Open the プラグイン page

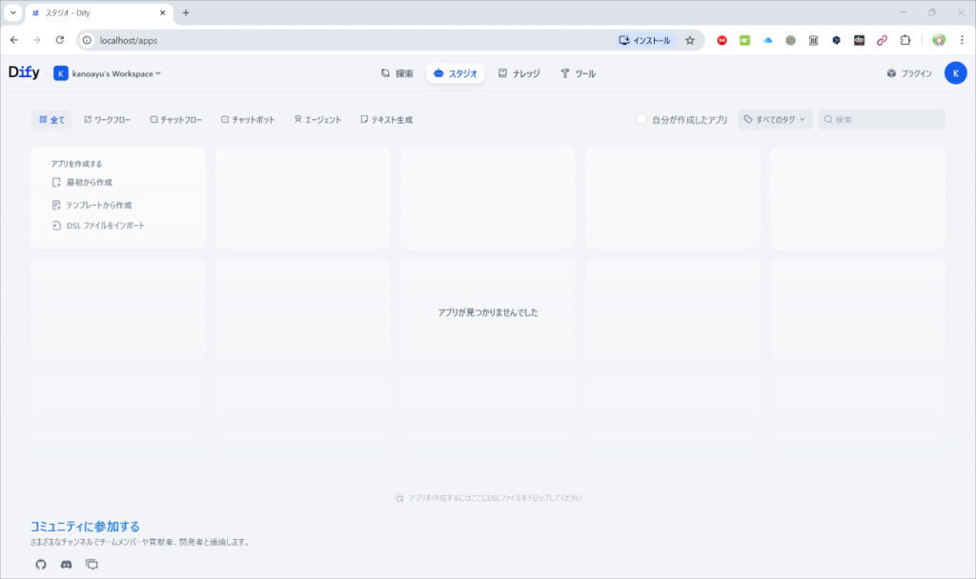pos(909,73)
